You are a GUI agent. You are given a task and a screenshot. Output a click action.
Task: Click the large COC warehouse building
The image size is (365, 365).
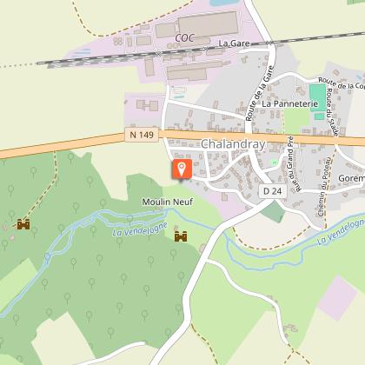[208, 24]
